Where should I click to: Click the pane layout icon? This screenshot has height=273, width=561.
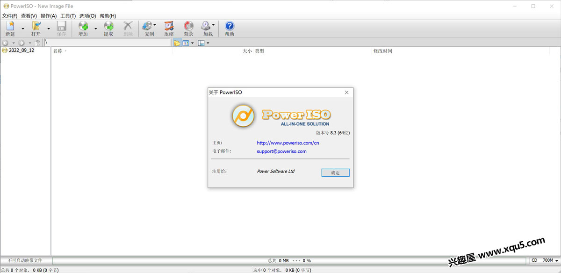(201, 43)
